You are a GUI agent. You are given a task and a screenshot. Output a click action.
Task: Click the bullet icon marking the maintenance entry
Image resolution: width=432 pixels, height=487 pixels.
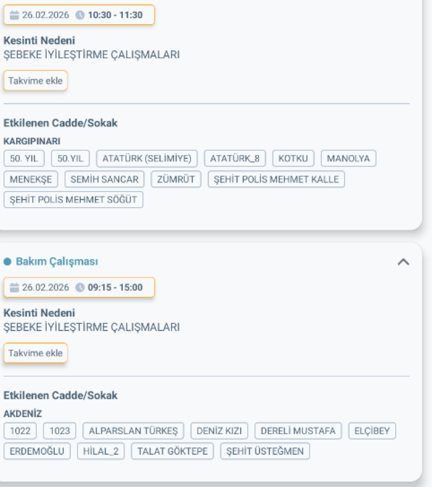[x=8, y=261]
